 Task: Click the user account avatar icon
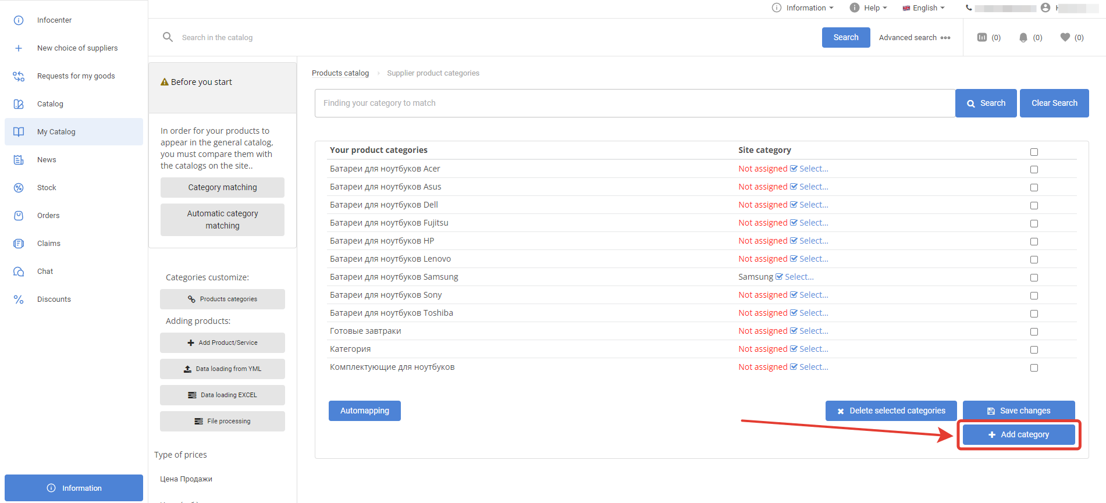coord(1045,8)
